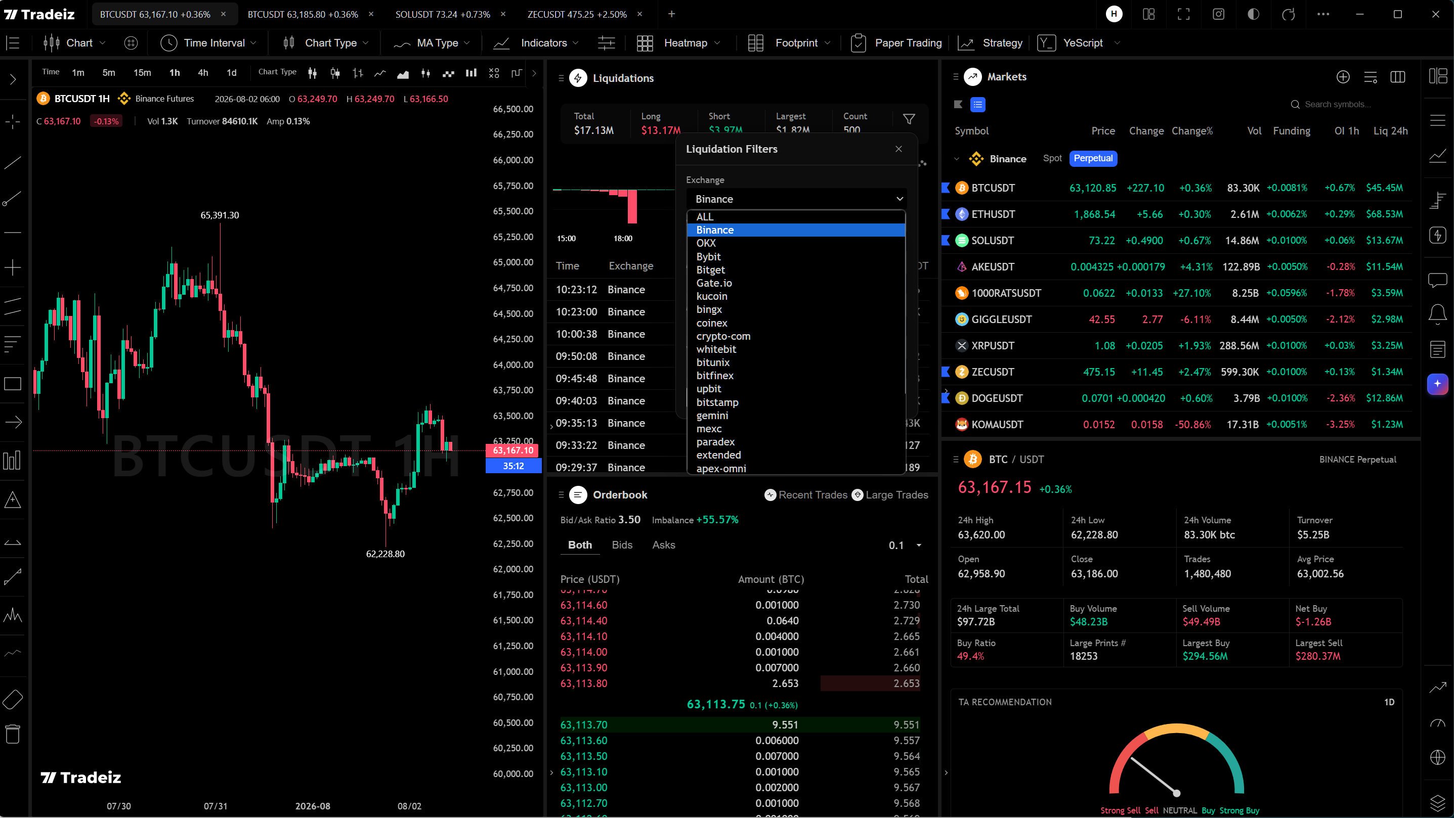The width and height of the screenshot is (1454, 818).
Task: Switch Markets to list view icon
Action: click(x=977, y=104)
